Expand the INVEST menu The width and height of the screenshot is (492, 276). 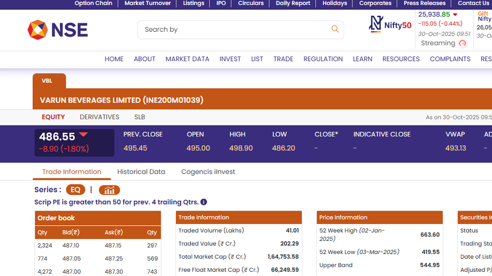[x=230, y=59]
